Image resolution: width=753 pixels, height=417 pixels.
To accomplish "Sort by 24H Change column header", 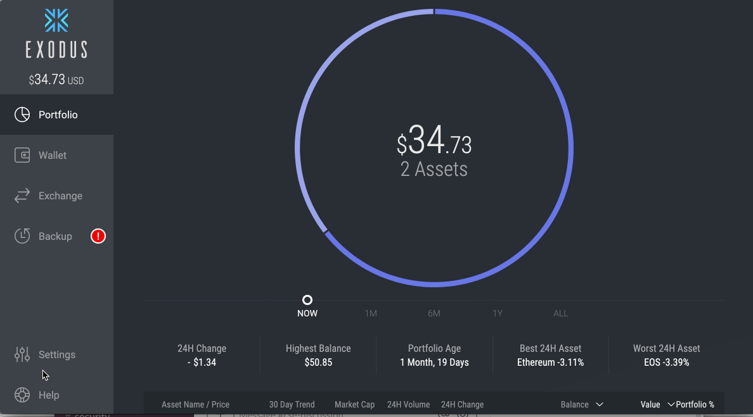I will pos(463,404).
